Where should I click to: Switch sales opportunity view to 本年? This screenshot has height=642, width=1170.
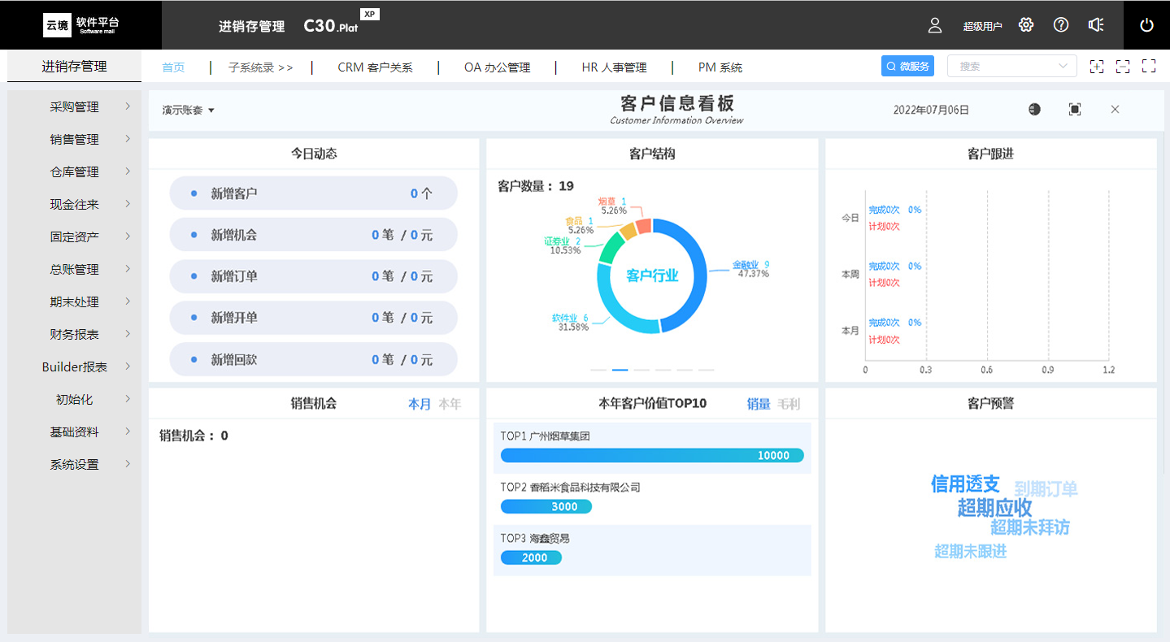coord(450,404)
